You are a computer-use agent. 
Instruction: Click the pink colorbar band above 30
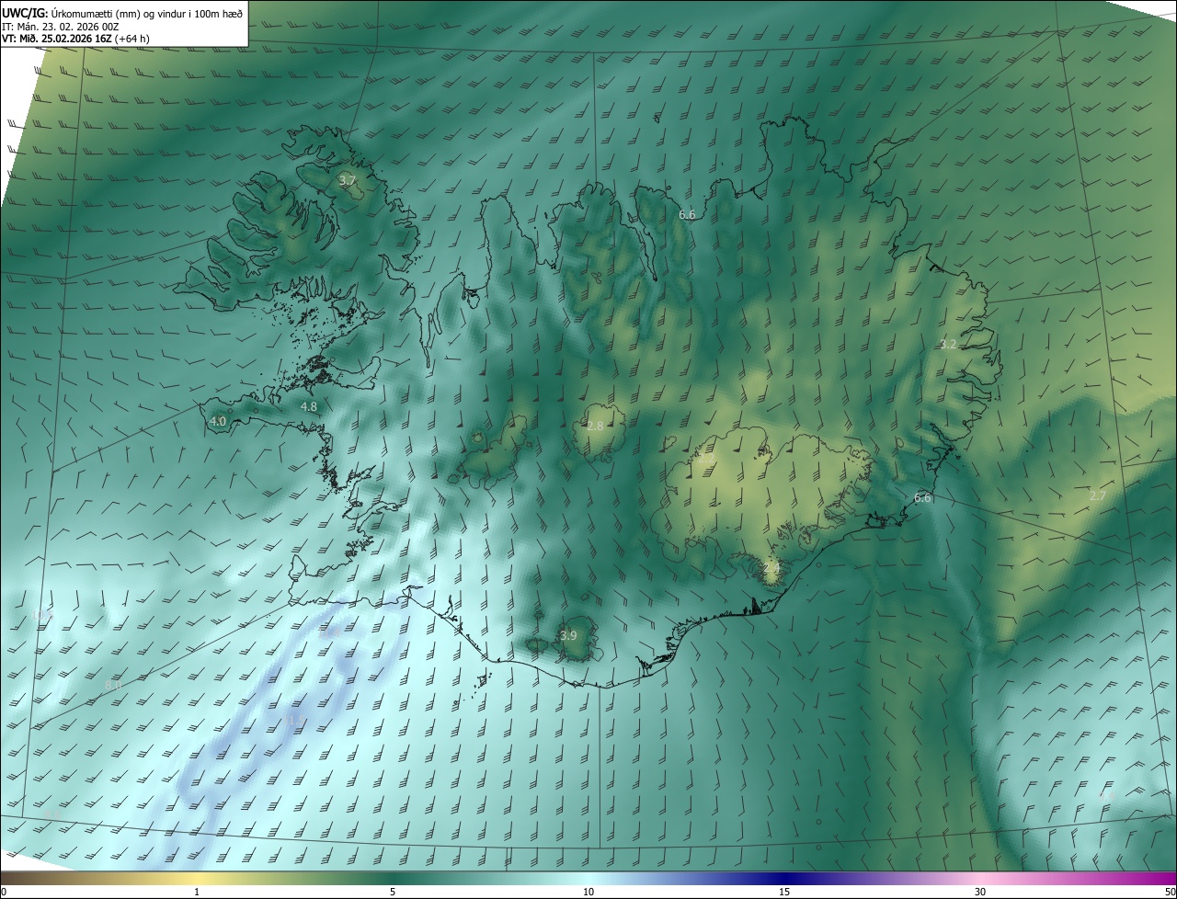click(x=980, y=879)
